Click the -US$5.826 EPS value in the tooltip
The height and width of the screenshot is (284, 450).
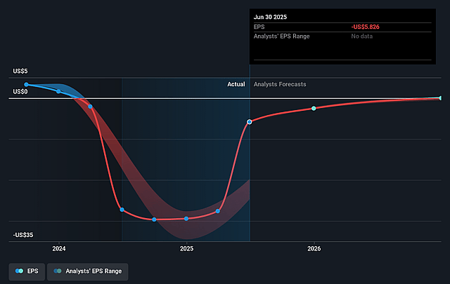tap(365, 27)
